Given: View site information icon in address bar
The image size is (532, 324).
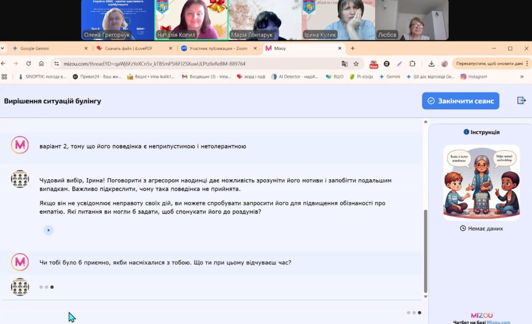Looking at the screenshot, I should pos(57,64).
